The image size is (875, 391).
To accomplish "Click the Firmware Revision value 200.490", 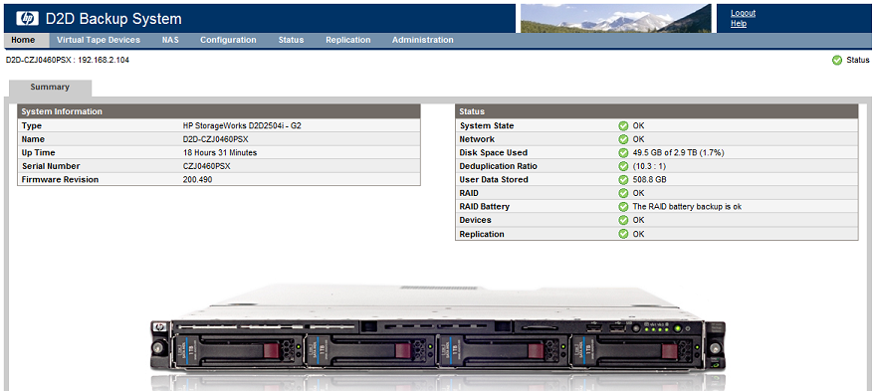I will (197, 180).
